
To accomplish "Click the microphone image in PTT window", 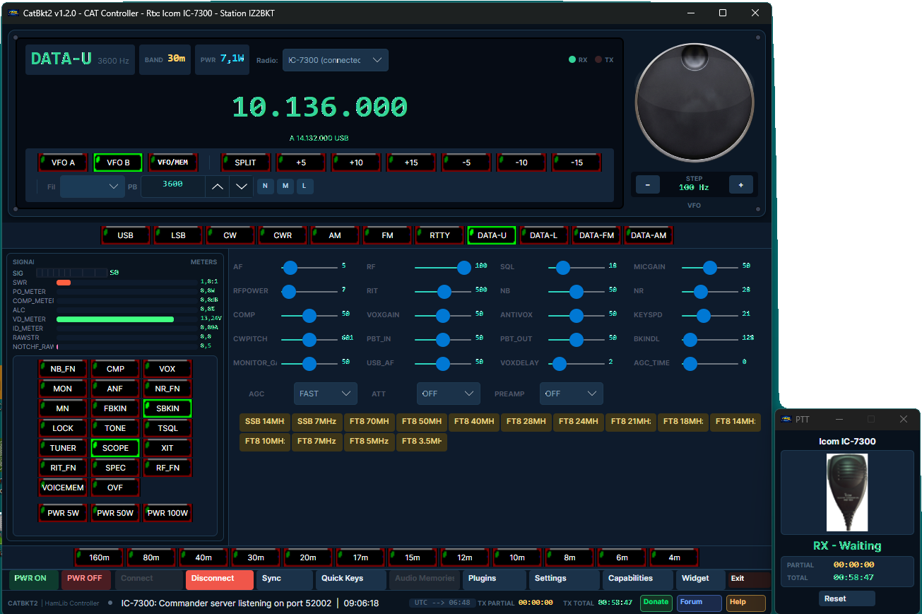I will coord(847,492).
